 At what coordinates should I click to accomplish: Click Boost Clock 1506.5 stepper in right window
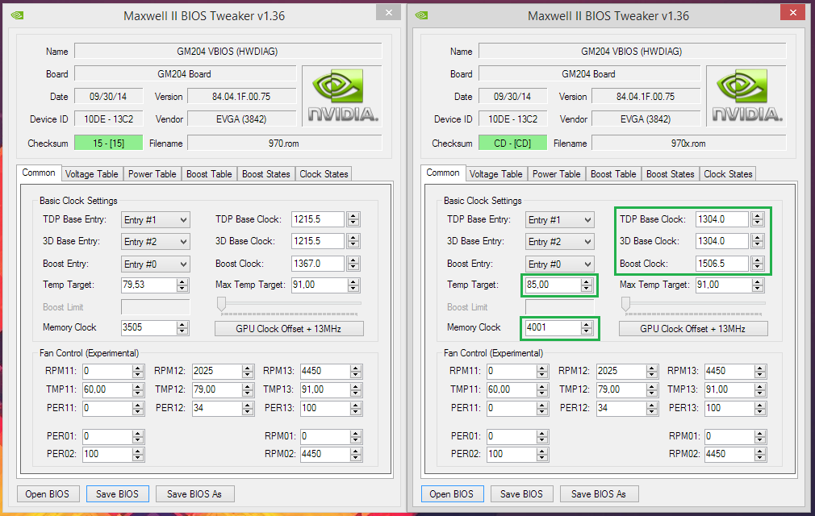click(758, 263)
